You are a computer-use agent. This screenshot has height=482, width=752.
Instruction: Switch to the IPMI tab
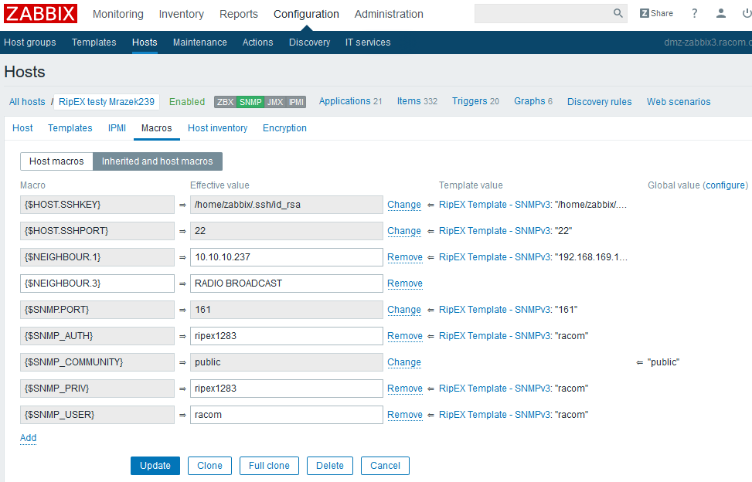[x=117, y=128]
